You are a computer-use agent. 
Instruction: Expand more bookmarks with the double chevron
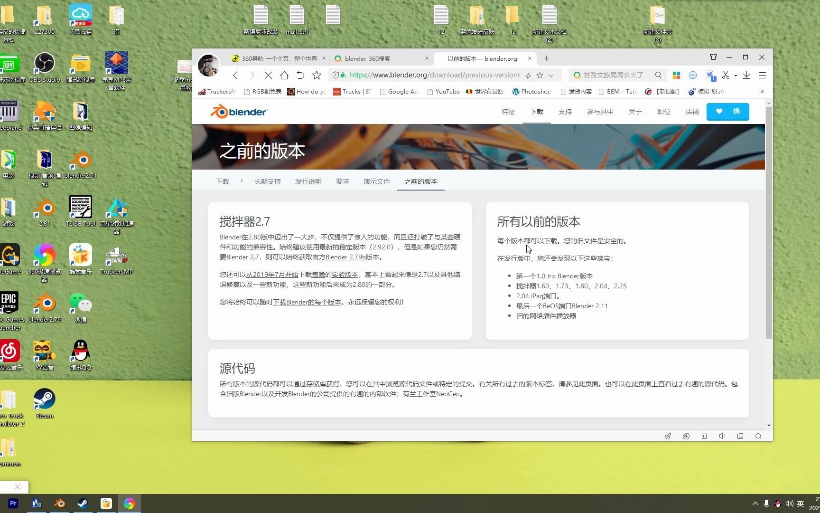click(x=762, y=91)
